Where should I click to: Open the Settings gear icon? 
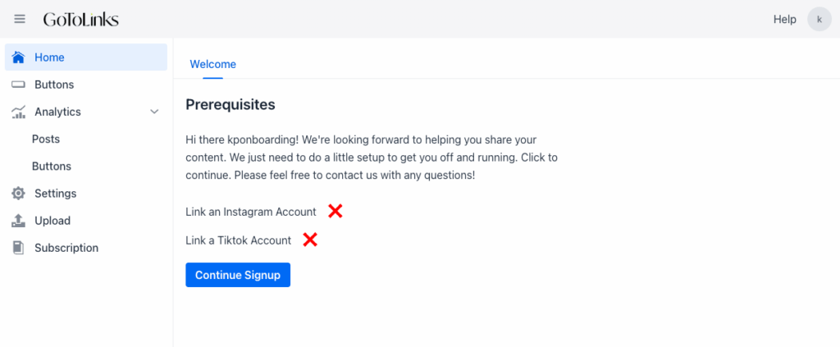coord(19,194)
